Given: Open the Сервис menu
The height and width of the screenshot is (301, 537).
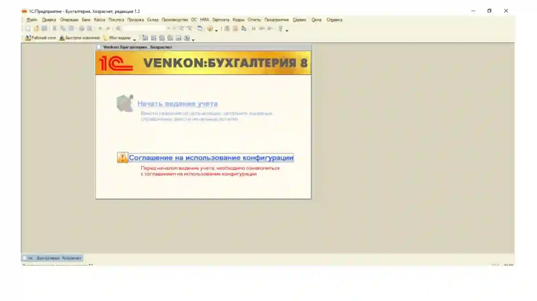Looking at the screenshot, I should 300,20.
